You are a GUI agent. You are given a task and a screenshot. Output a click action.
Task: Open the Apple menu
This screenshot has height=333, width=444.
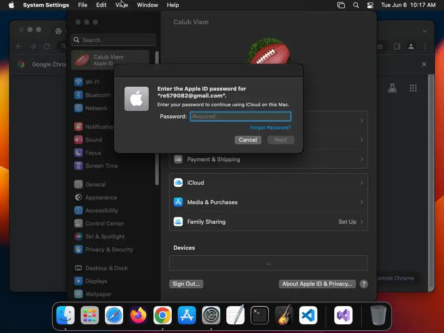(x=11, y=5)
